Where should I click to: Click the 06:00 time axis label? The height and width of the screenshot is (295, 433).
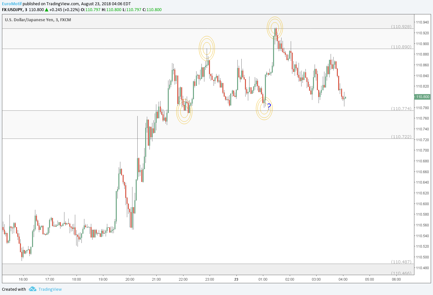pyautogui.click(x=396, y=279)
